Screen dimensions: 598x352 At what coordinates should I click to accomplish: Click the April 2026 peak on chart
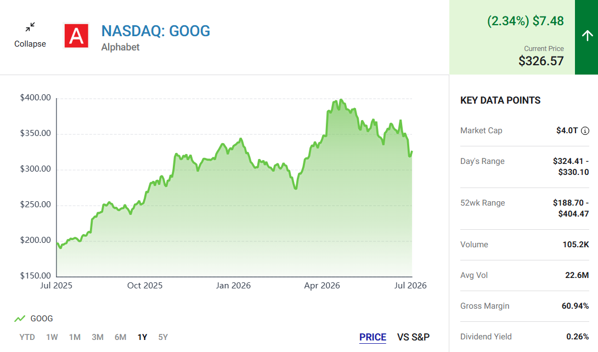click(x=341, y=100)
